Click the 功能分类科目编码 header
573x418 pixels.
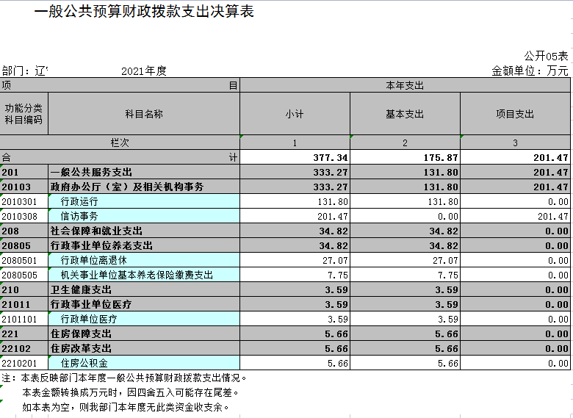pos(24,114)
